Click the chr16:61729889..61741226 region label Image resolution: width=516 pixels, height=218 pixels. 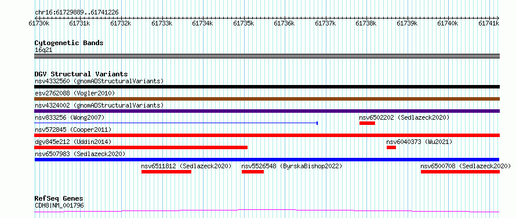(x=77, y=13)
